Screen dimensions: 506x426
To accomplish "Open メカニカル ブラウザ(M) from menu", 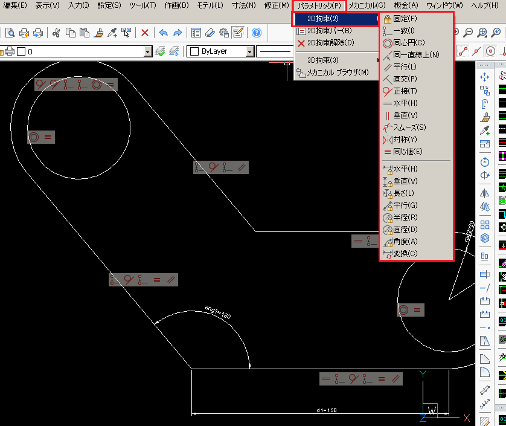I will point(337,73).
